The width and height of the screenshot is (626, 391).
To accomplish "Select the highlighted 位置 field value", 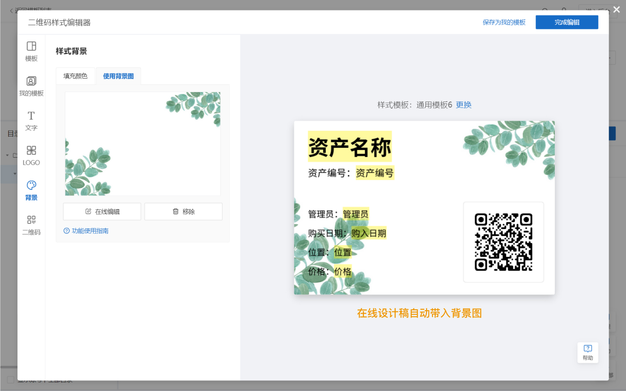I will 343,252.
